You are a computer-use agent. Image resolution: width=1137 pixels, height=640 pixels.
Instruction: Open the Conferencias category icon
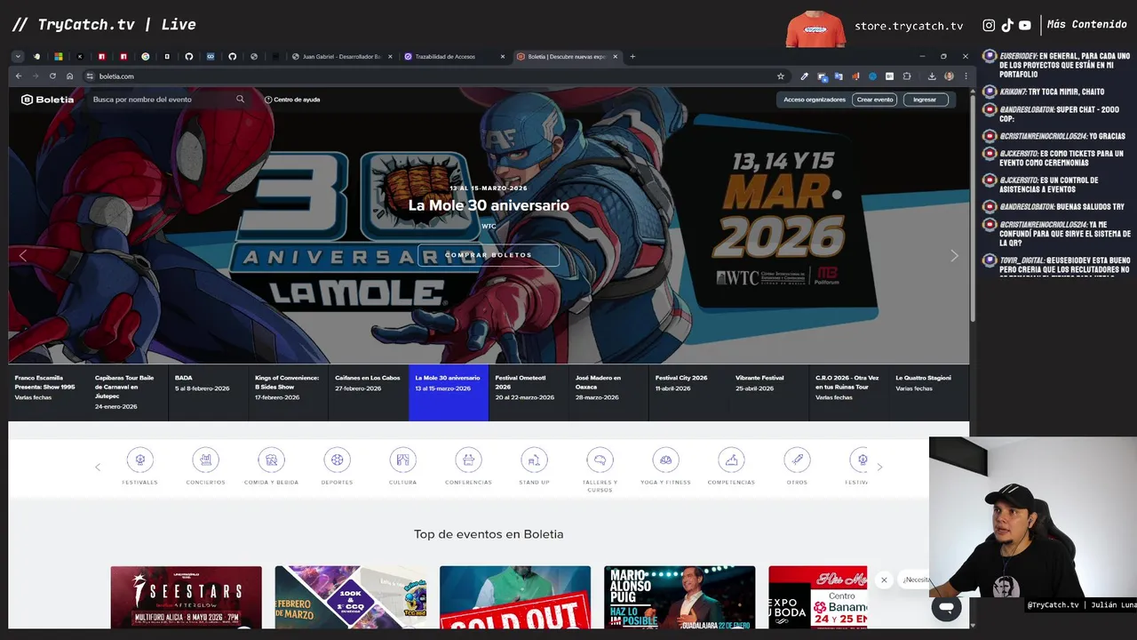point(468,460)
